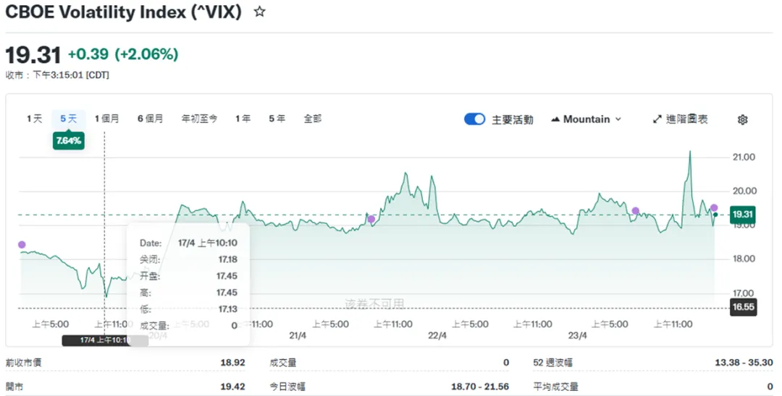Click the 18.00 y-axis label

[x=744, y=259]
